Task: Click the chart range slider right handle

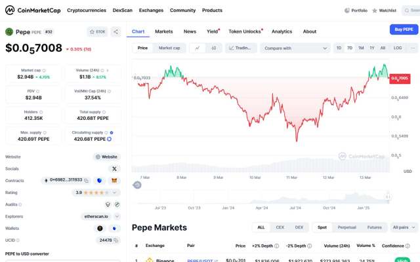Action: 387,197
